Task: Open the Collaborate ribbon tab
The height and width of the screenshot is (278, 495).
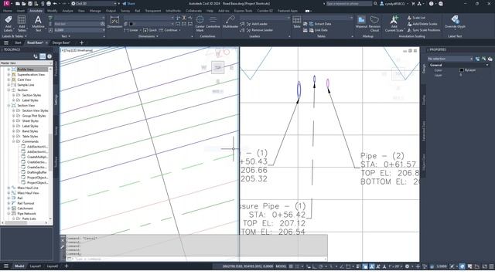Action: (193, 11)
